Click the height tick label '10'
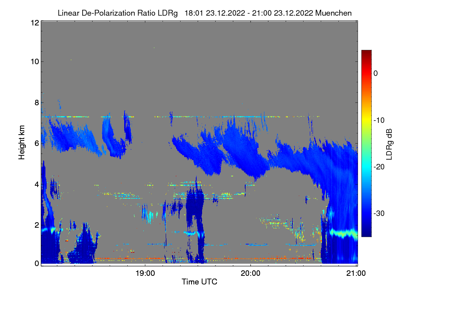Viewport: 470px width, 313px height. [x=34, y=61]
